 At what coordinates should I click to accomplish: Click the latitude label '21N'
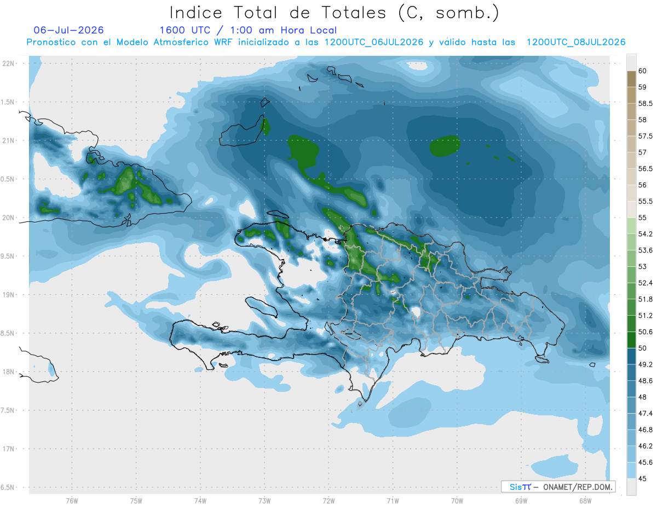8,141
